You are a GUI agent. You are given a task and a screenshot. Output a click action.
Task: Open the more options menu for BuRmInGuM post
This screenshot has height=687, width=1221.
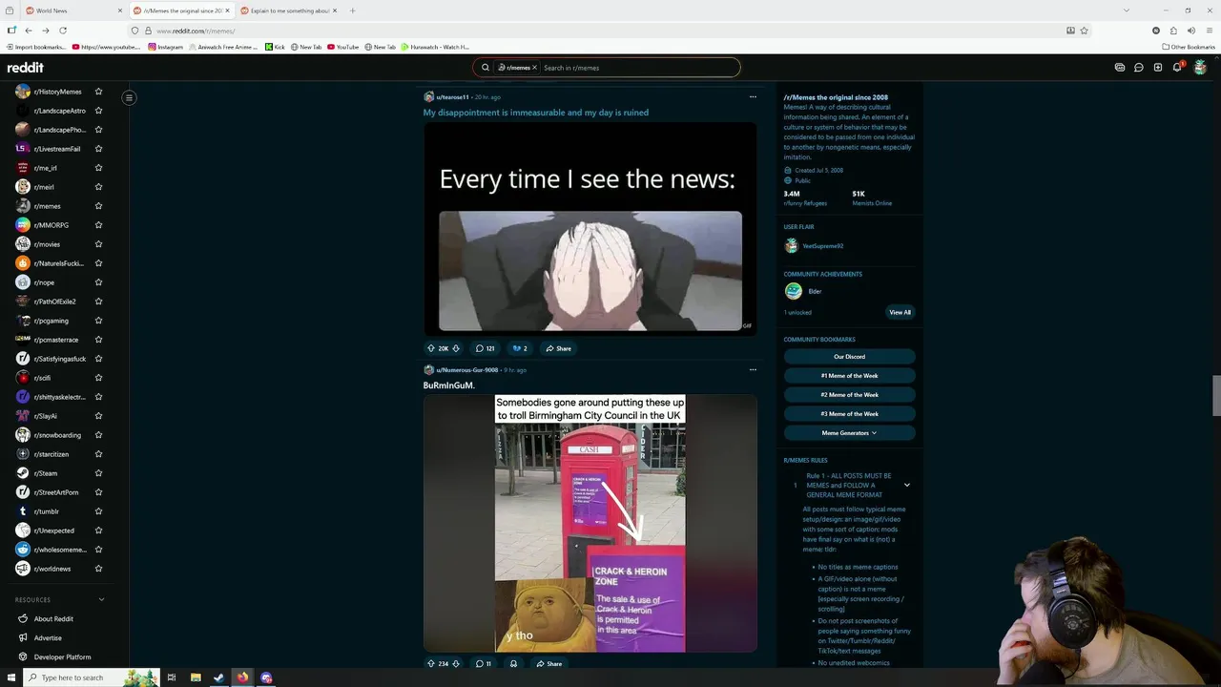pyautogui.click(x=753, y=370)
